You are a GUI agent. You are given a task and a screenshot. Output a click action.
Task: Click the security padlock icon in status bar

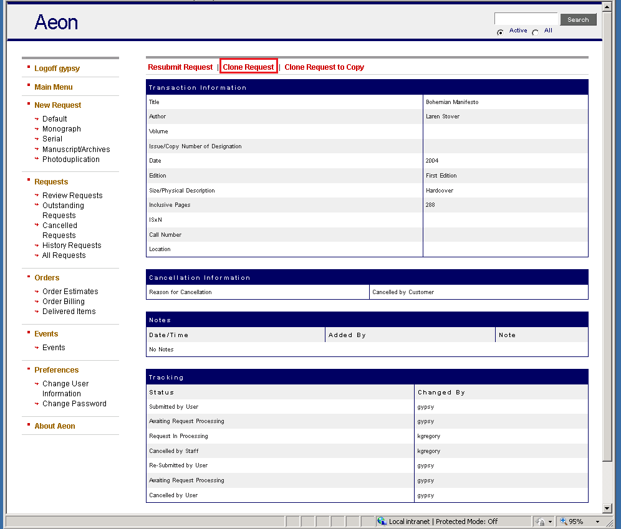[x=541, y=522]
